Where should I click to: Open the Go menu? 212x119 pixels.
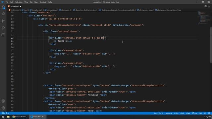pyautogui.click(x=31, y=2)
